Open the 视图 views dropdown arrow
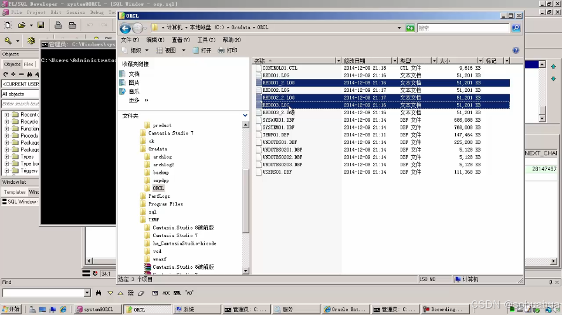Image resolution: width=562 pixels, height=315 pixels. (x=184, y=50)
